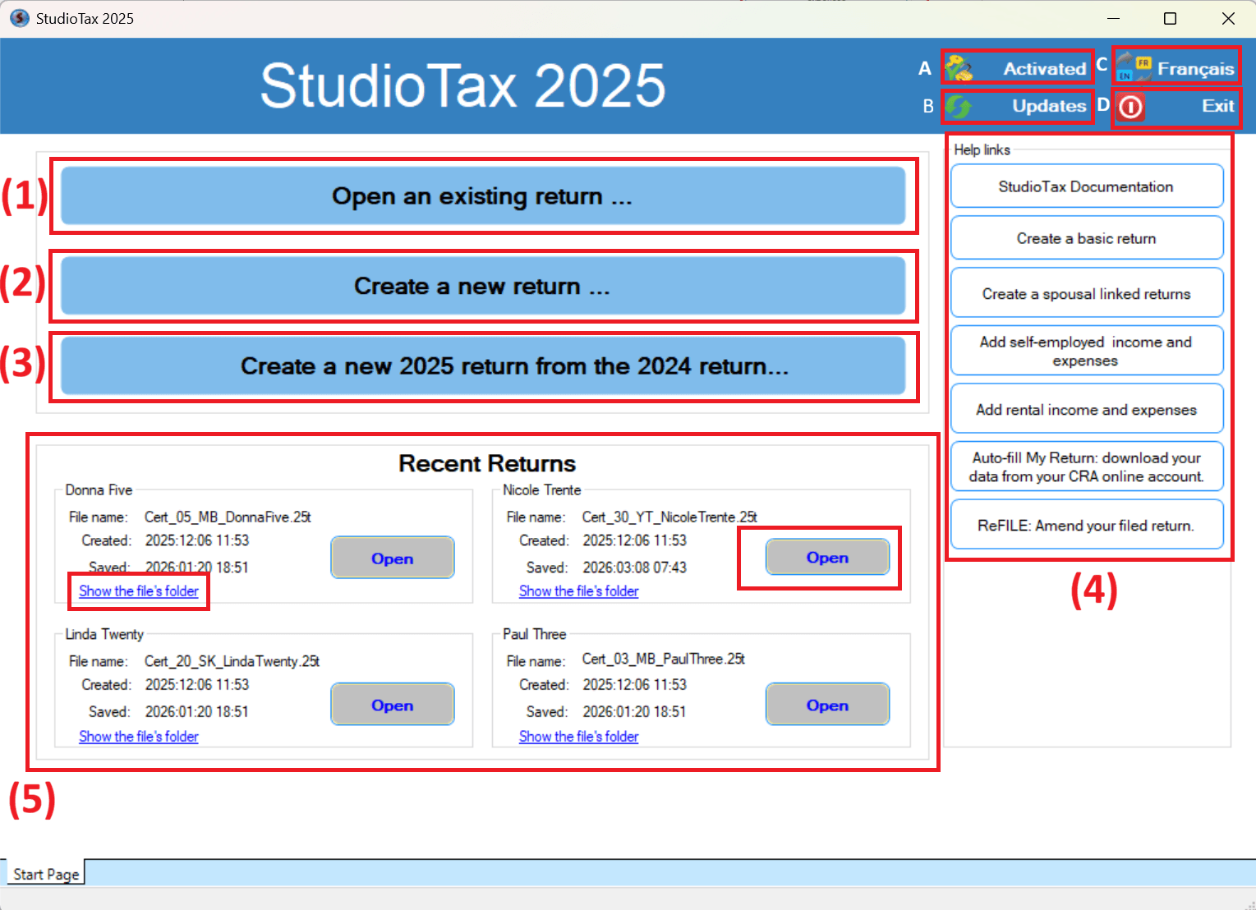Select the Start Page tab
1256x910 pixels.
pyautogui.click(x=46, y=874)
